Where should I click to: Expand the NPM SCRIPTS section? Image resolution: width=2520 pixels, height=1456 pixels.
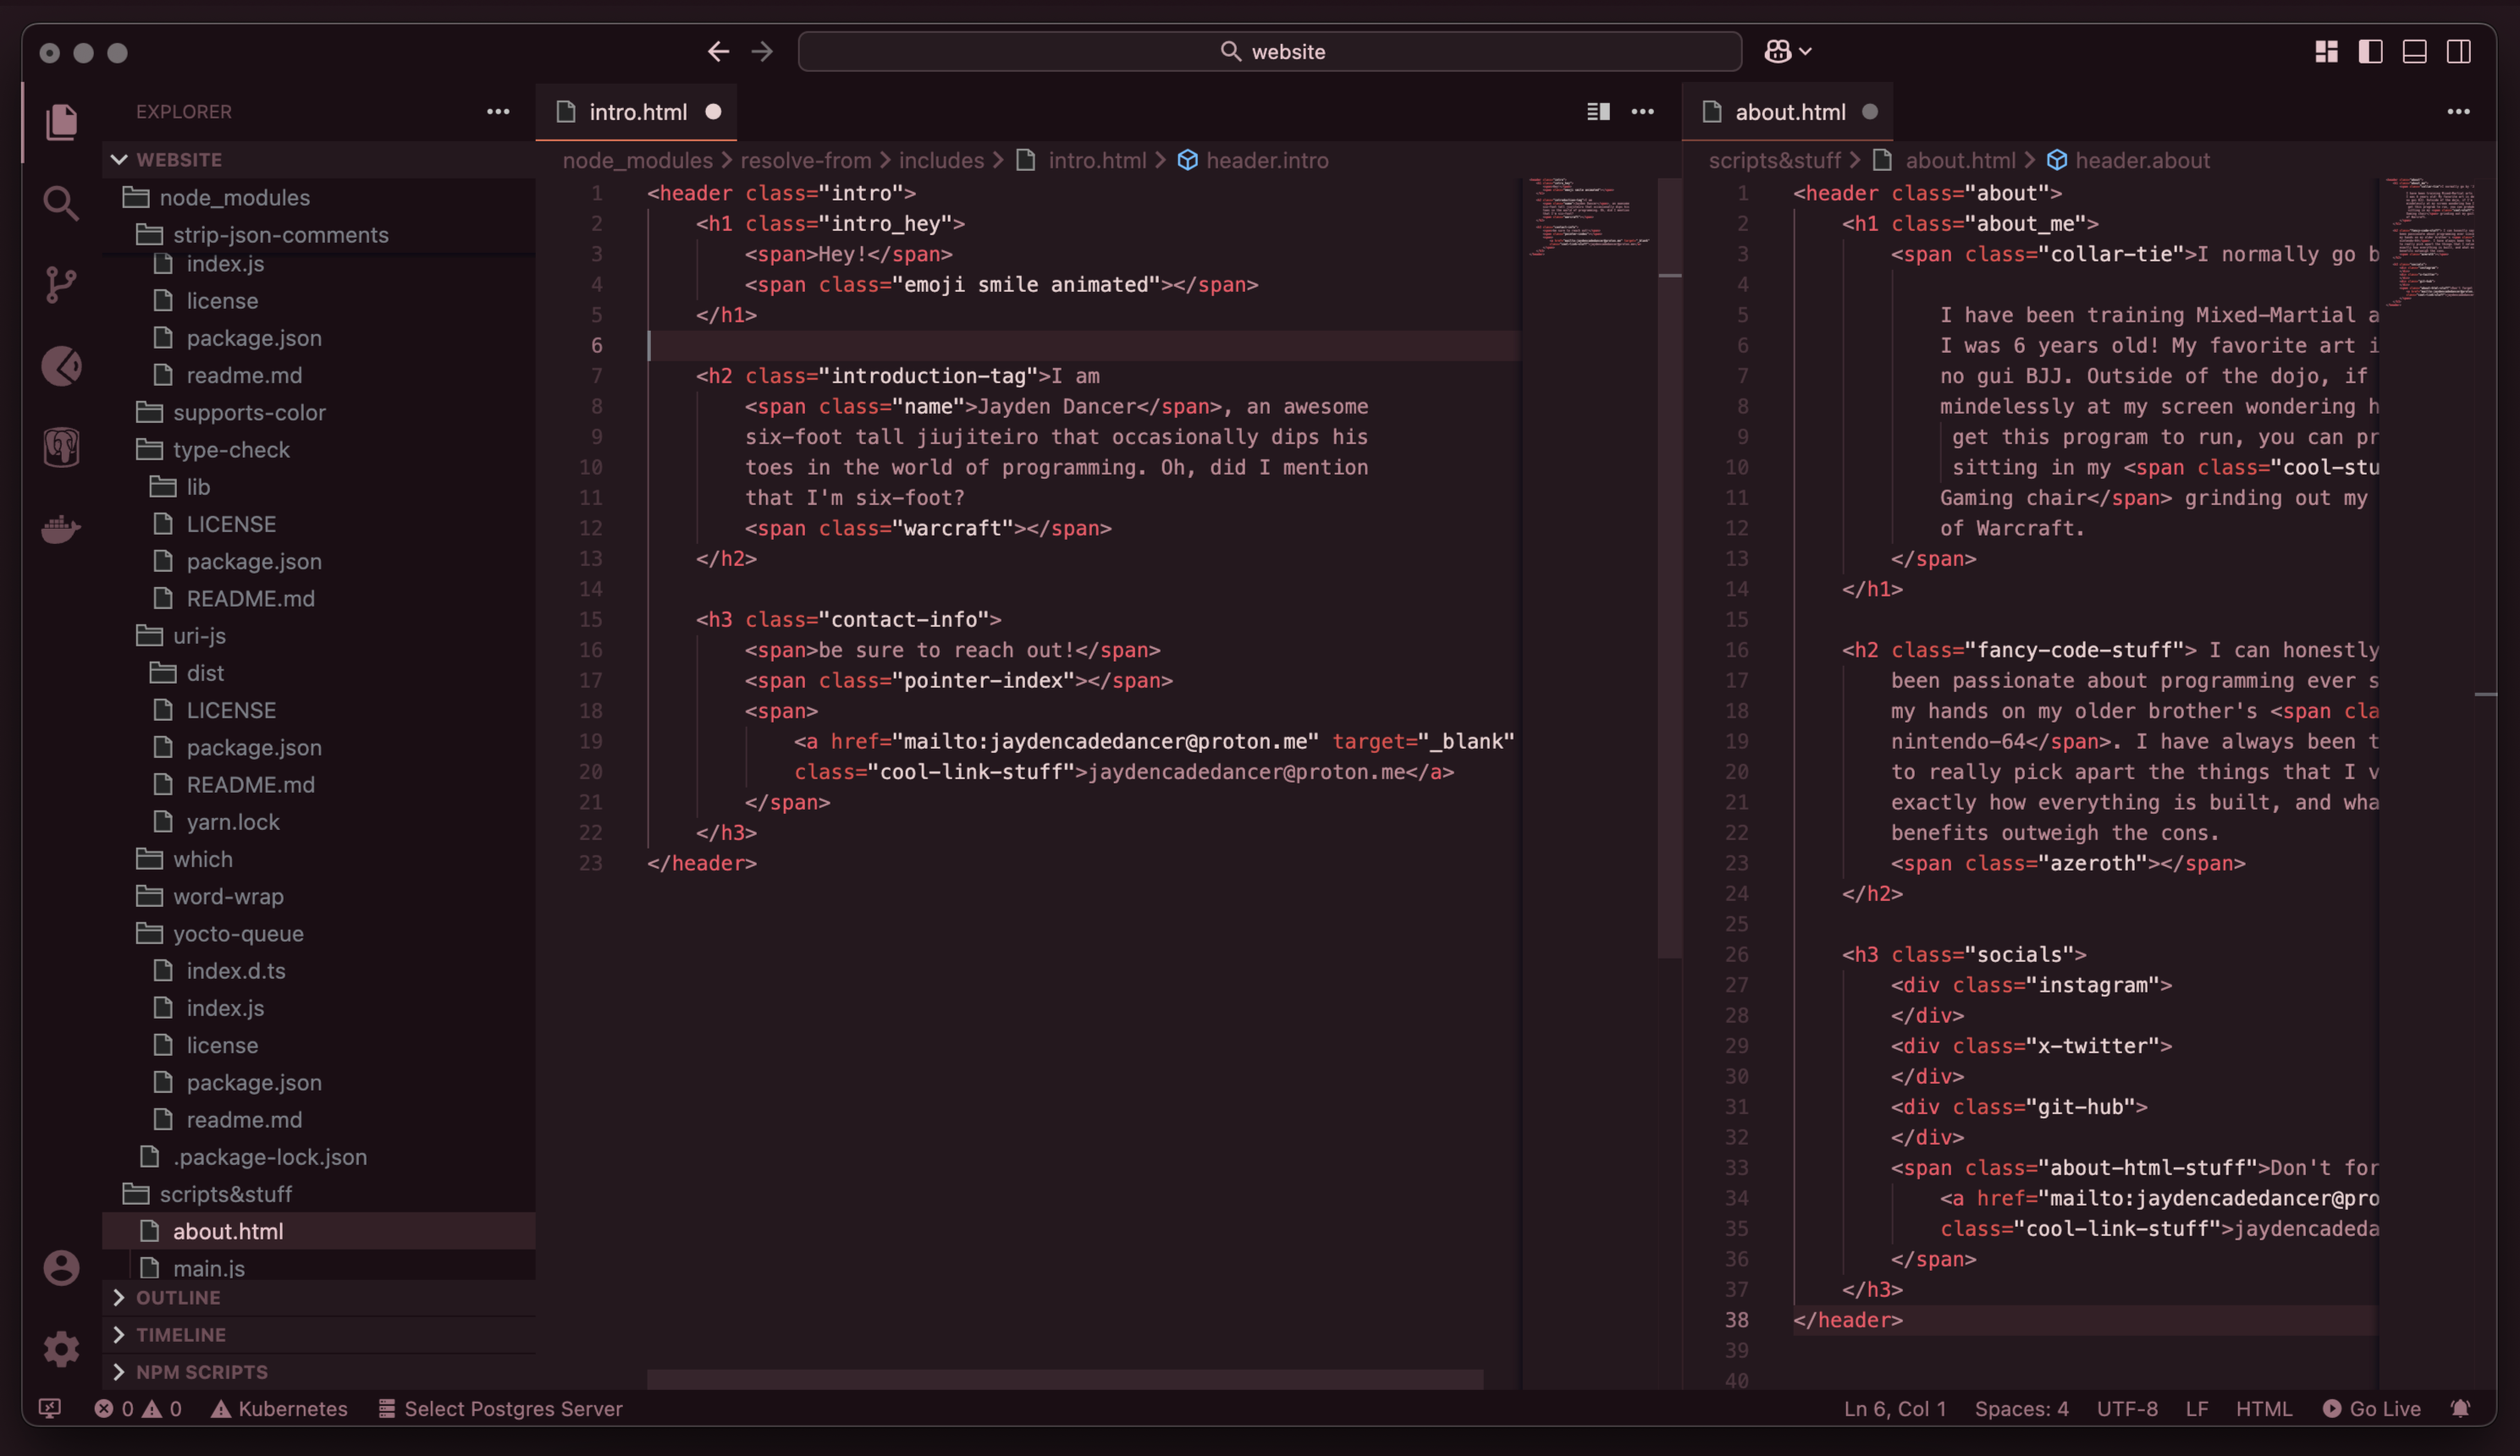(x=201, y=1371)
